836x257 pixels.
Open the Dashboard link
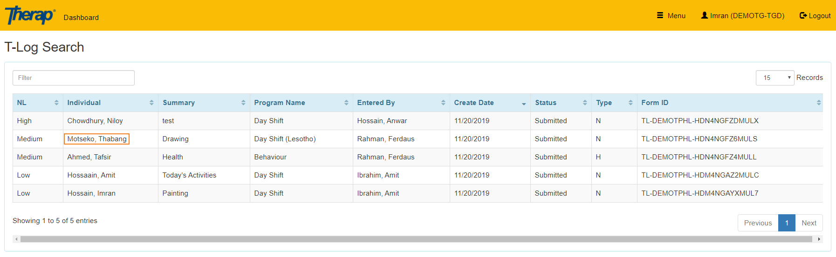pos(81,18)
